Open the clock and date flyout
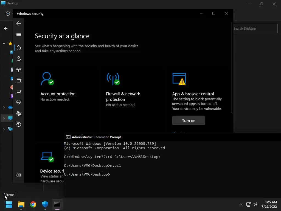 point(269,204)
